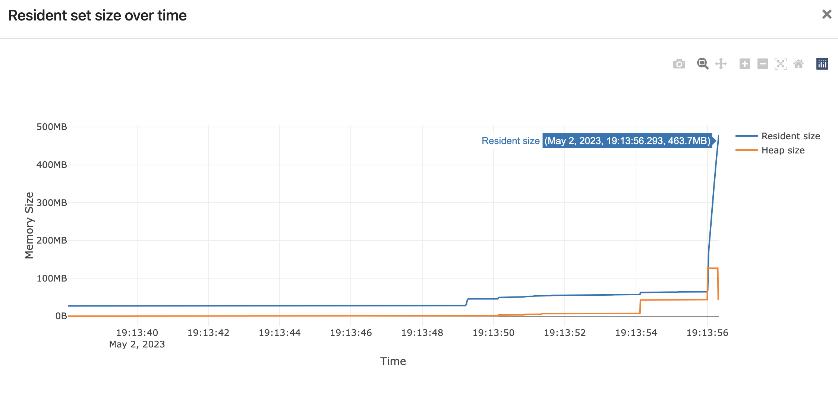Hide the Resident size trace in the legend

point(790,136)
